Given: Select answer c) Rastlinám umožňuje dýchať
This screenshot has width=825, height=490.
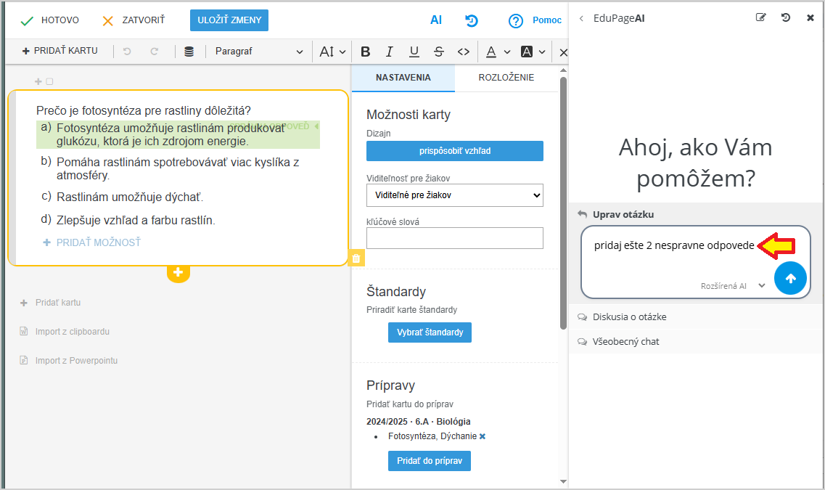Looking at the screenshot, I should pos(130,197).
